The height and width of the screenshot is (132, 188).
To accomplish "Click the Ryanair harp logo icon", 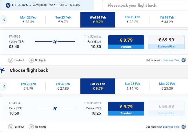I will click(8, 5).
